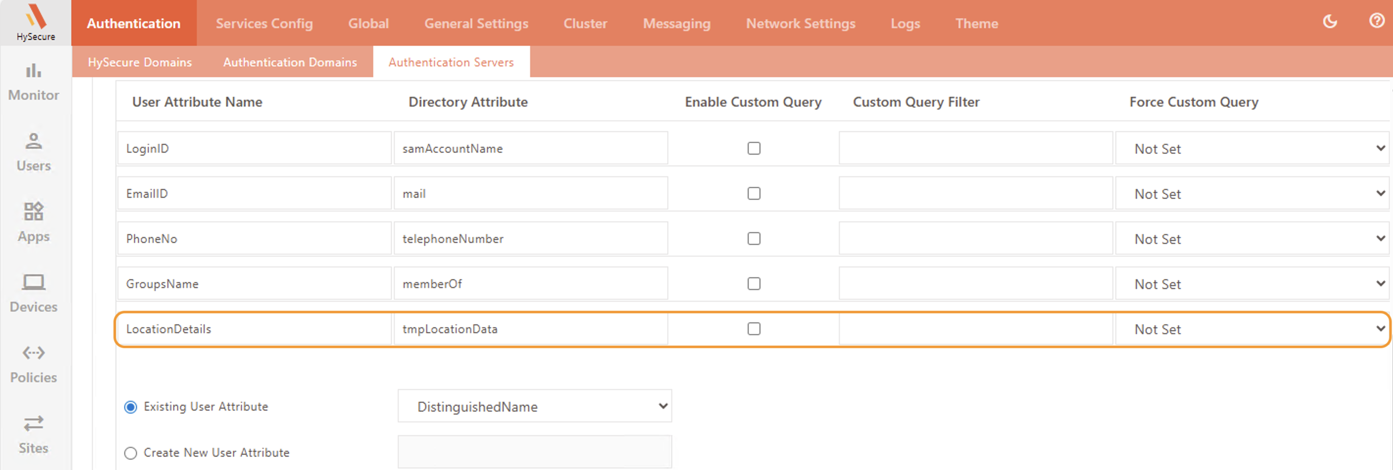Open the Network Settings menu
Viewport: 1393px width, 470px height.
(x=800, y=23)
